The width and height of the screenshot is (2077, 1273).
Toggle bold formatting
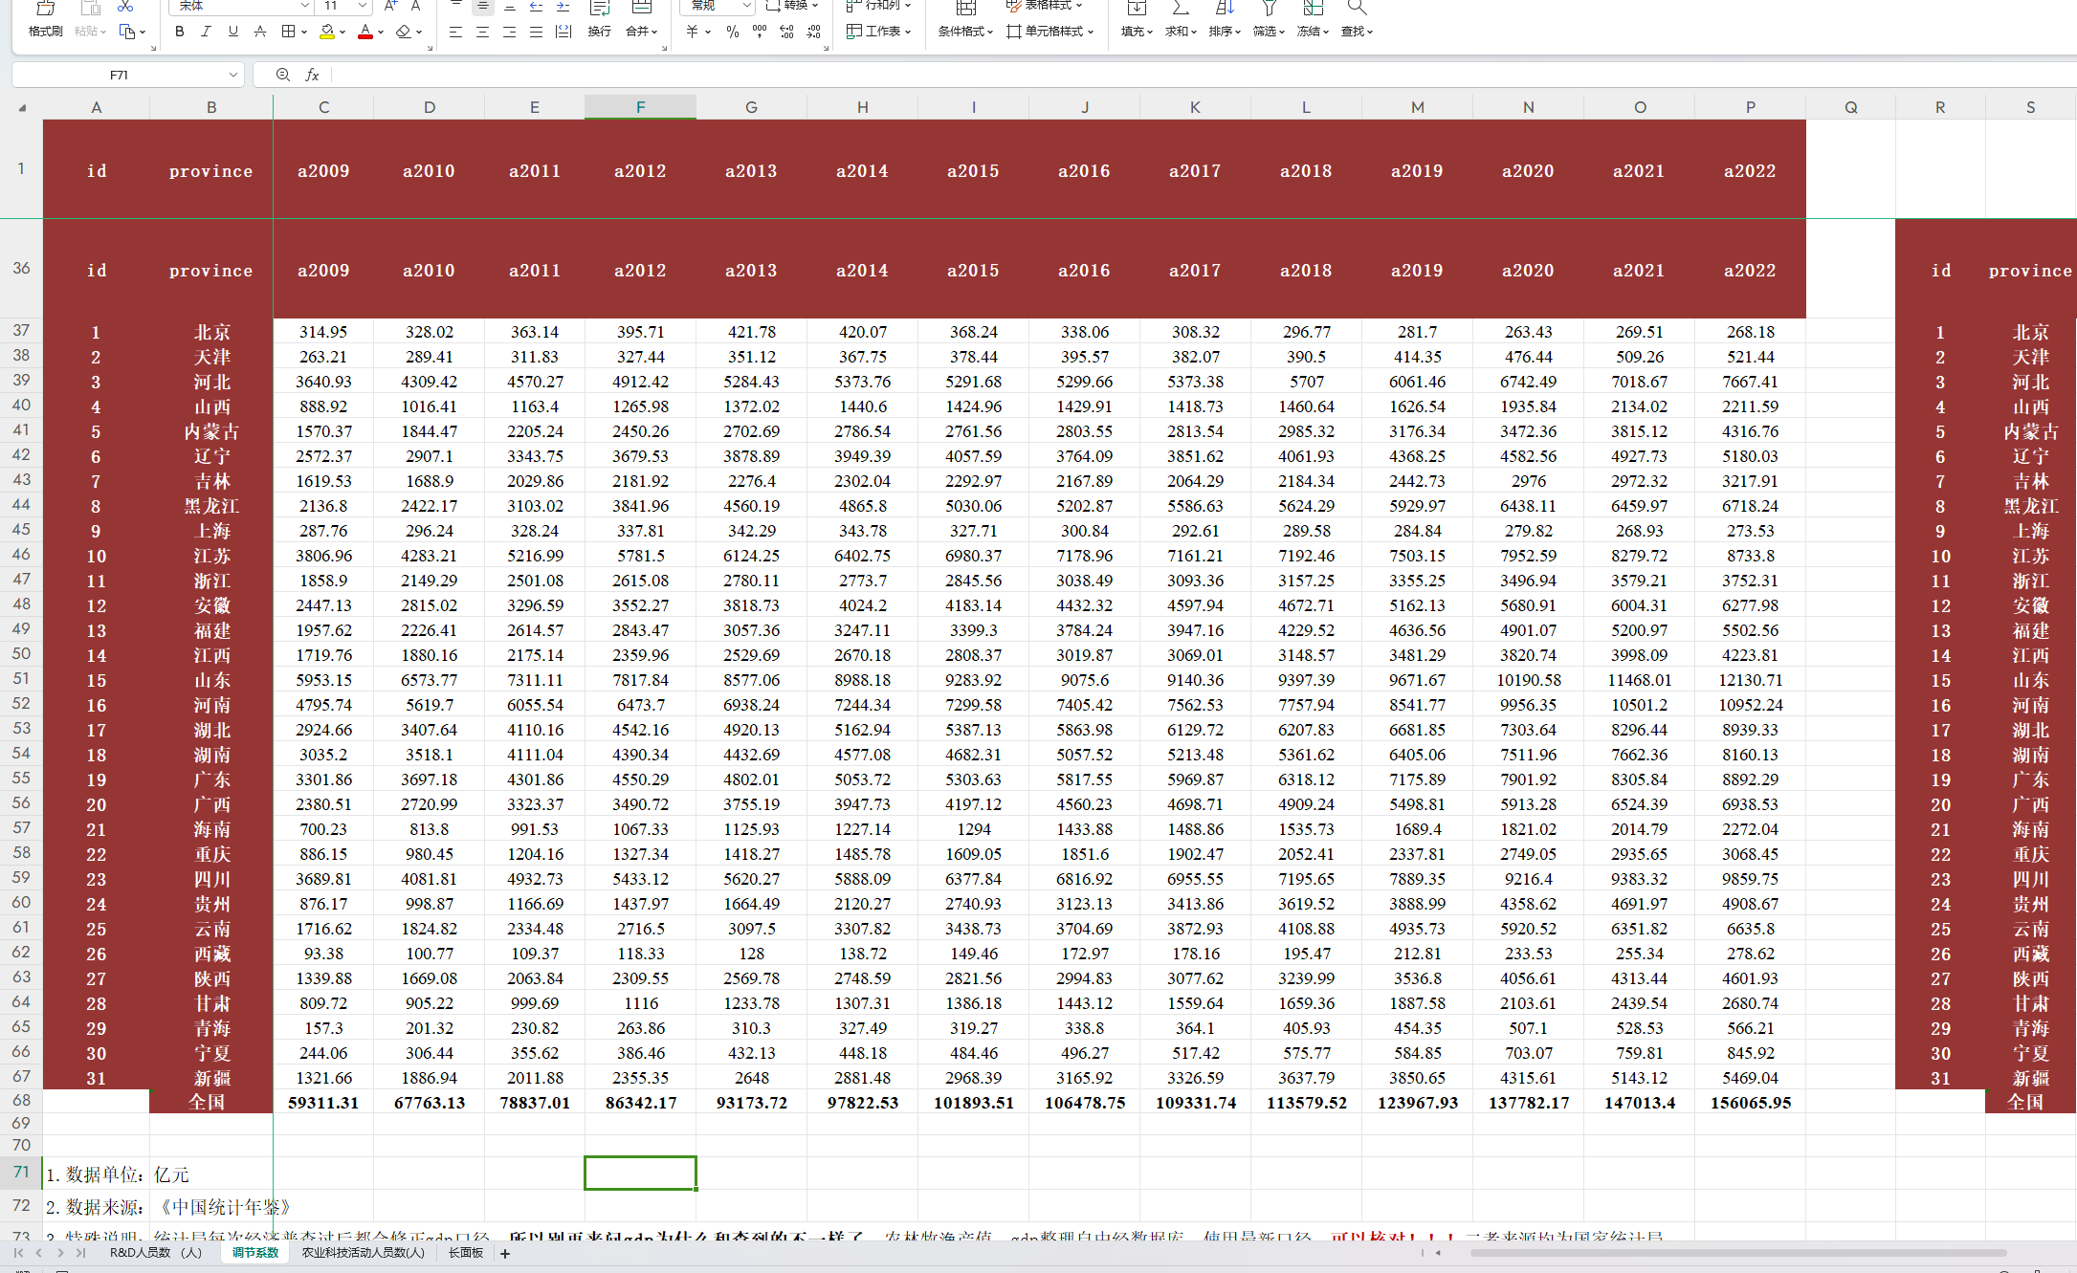click(x=179, y=32)
